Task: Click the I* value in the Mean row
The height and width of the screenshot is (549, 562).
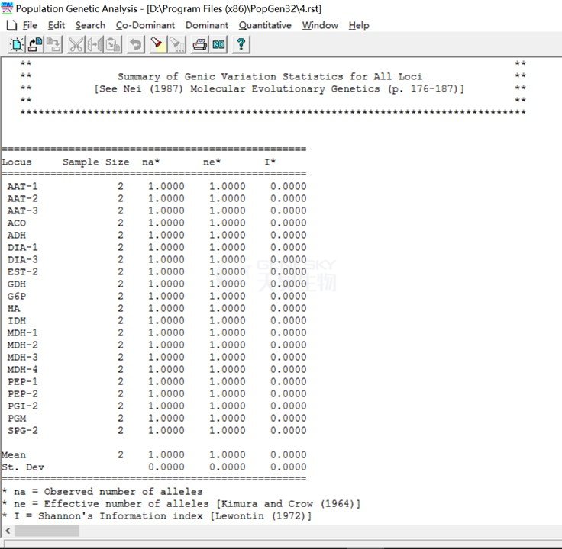Action: [289, 455]
